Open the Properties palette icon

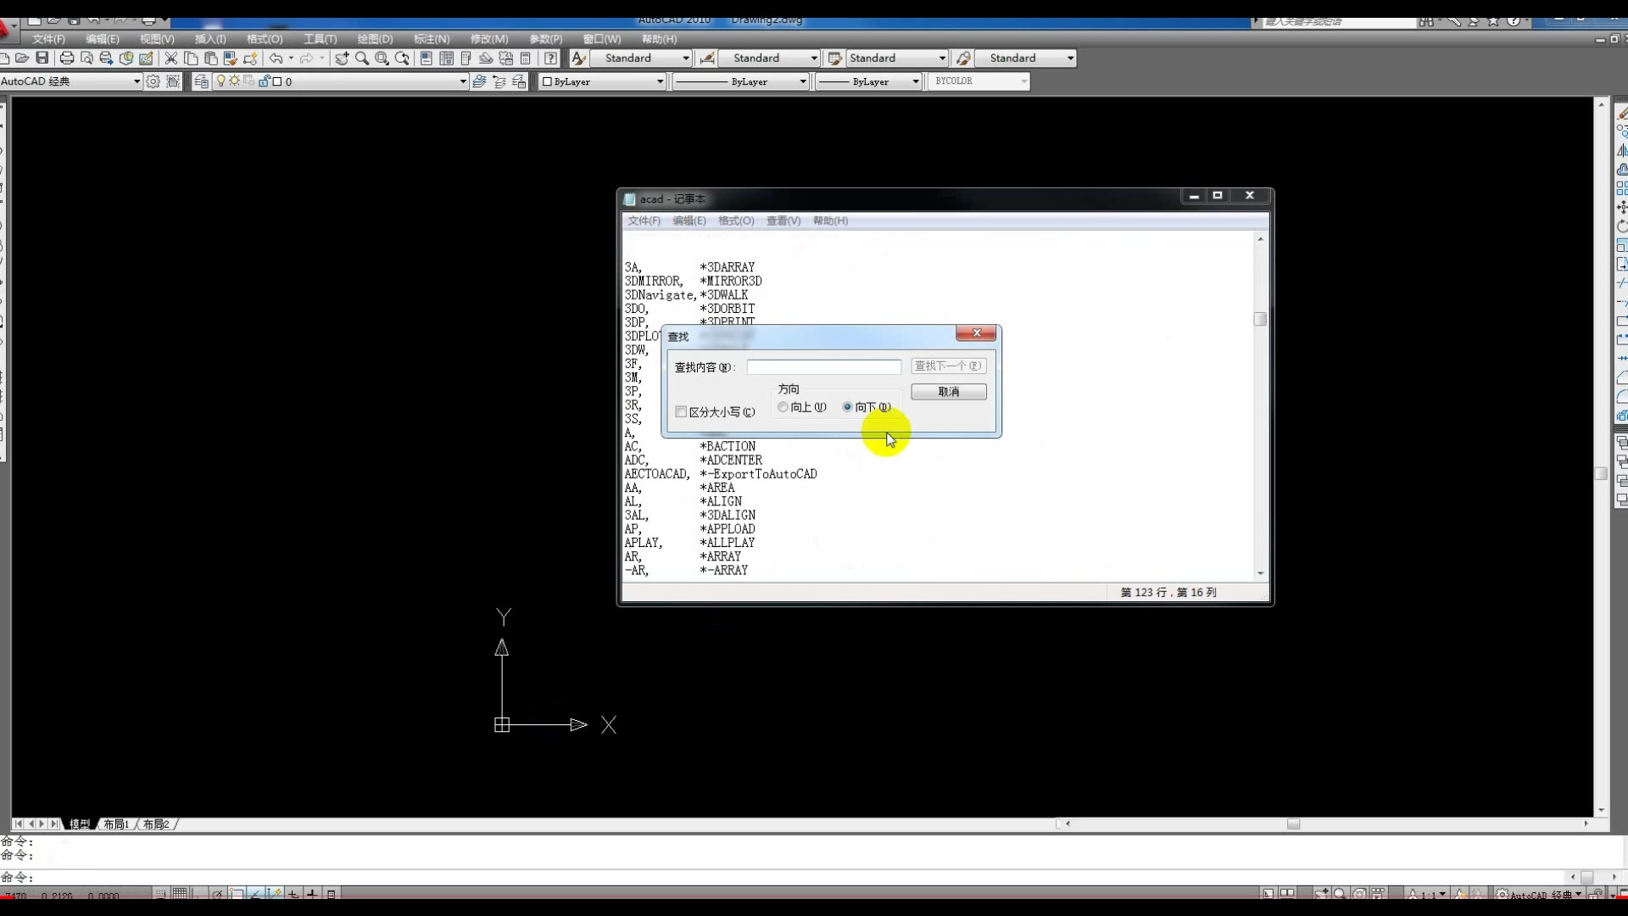(x=427, y=58)
